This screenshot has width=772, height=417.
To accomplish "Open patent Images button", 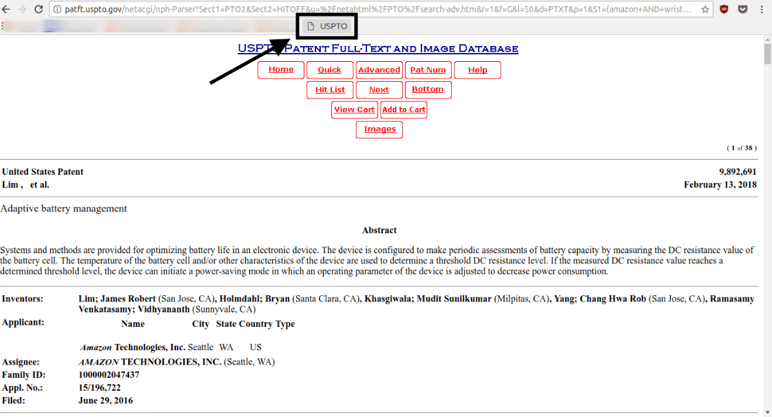I will point(379,129).
